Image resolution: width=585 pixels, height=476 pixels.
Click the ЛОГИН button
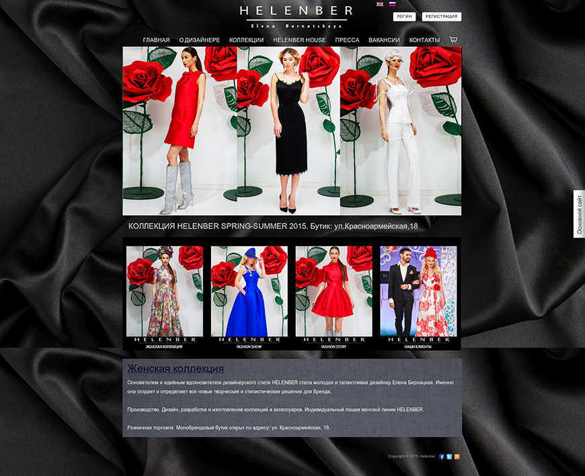click(404, 16)
